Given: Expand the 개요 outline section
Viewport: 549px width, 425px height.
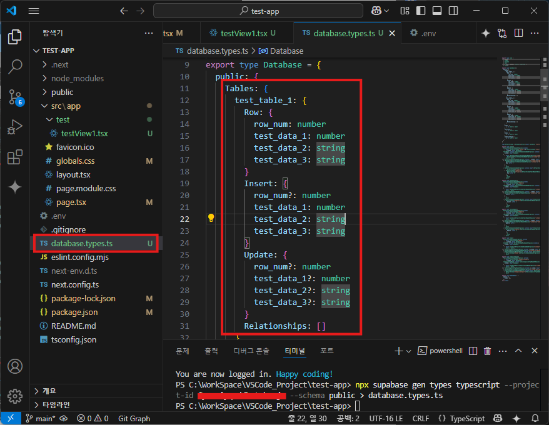Looking at the screenshot, I should (x=36, y=391).
